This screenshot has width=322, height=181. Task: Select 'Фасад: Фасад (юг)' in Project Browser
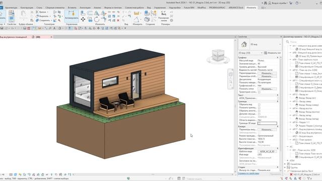307,98
